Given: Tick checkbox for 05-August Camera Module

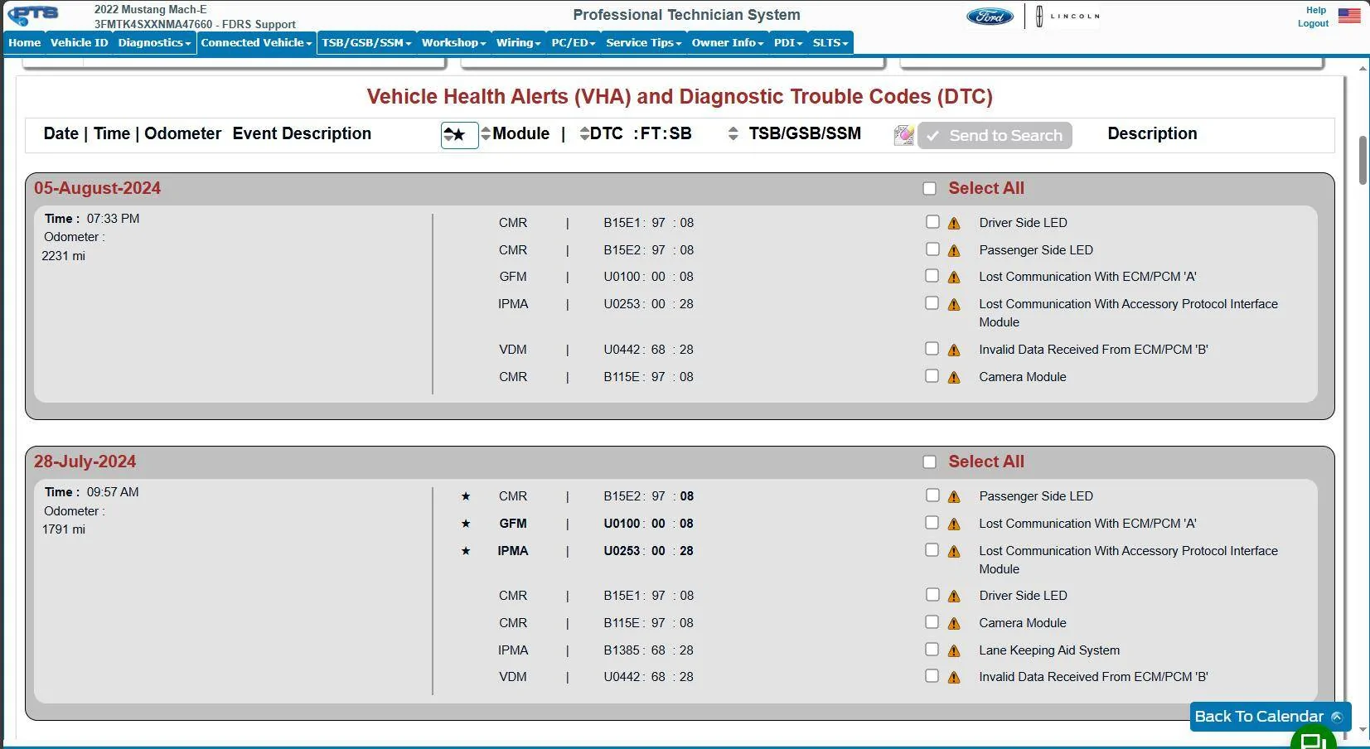Looking at the screenshot, I should [932, 376].
